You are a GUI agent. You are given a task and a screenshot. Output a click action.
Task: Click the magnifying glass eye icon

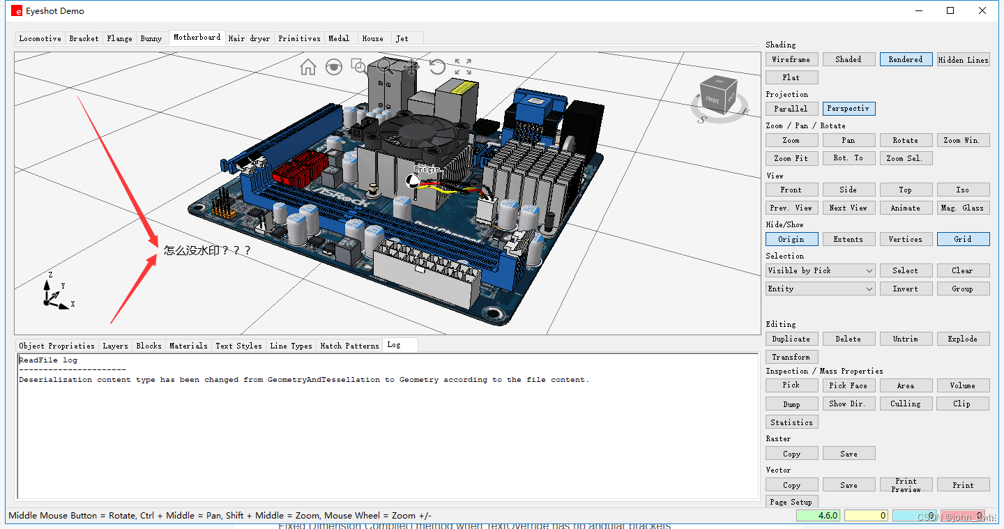(x=334, y=67)
